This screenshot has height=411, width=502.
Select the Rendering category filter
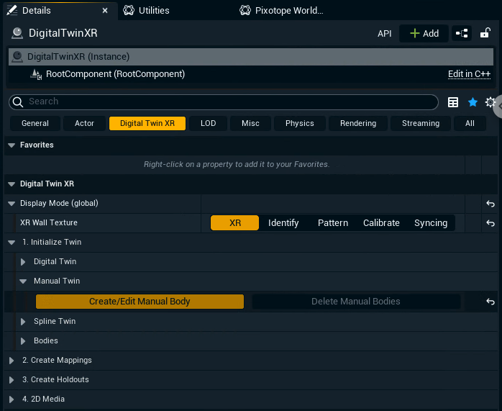coord(358,123)
